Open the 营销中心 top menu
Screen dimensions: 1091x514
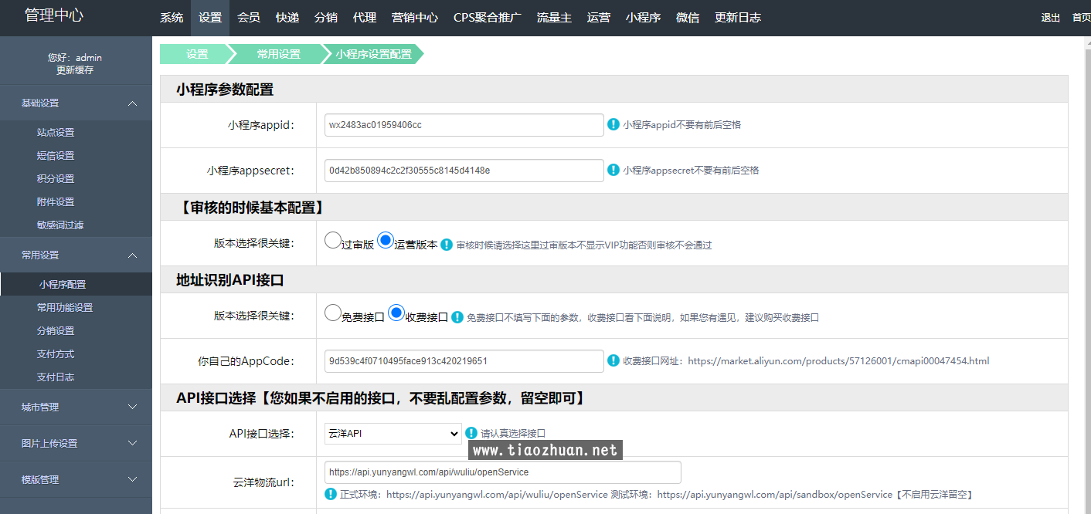click(414, 18)
